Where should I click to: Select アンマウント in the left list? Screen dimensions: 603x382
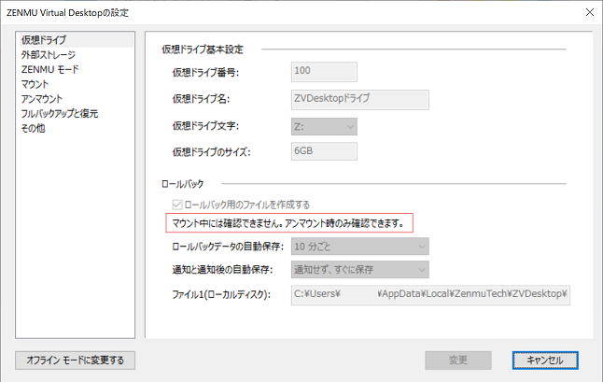point(42,99)
